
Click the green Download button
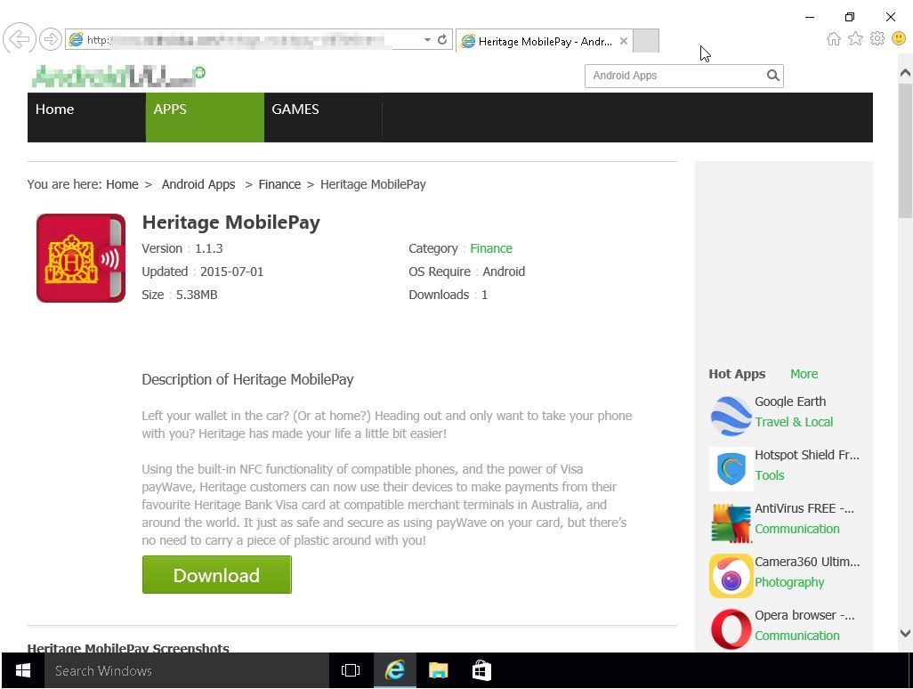coord(216,575)
